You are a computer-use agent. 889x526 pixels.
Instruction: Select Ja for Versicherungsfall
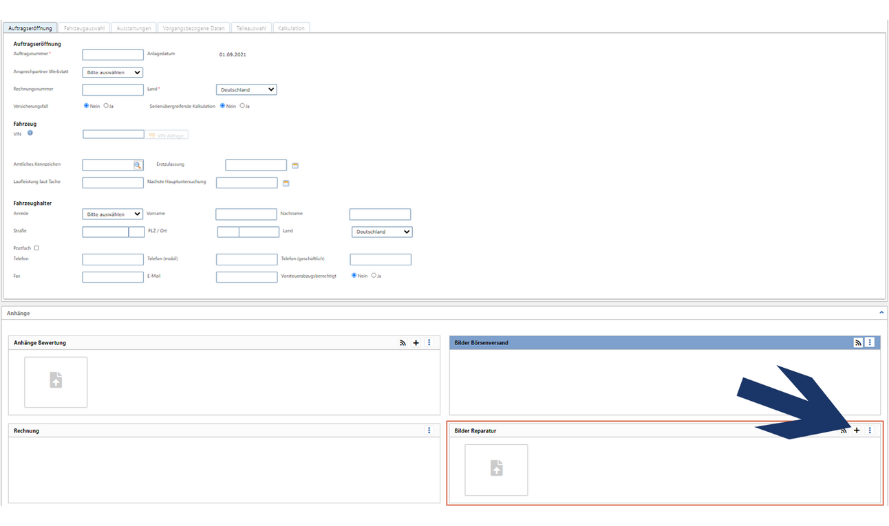click(x=106, y=106)
